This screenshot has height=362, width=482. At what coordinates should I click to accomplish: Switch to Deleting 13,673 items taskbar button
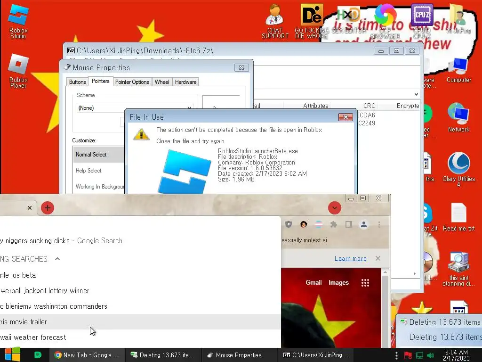163,355
